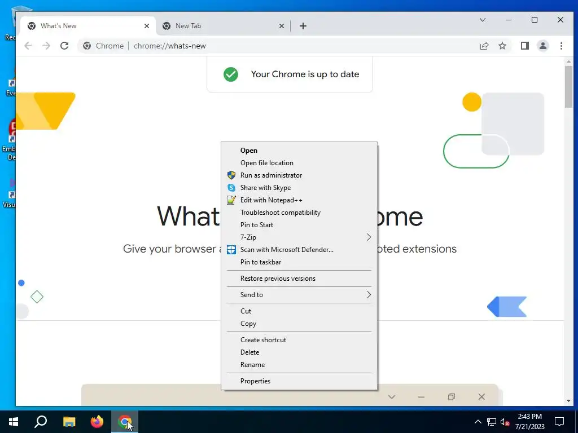The width and height of the screenshot is (578, 433).
Task: Choose Pin to taskbar
Action: point(299,262)
